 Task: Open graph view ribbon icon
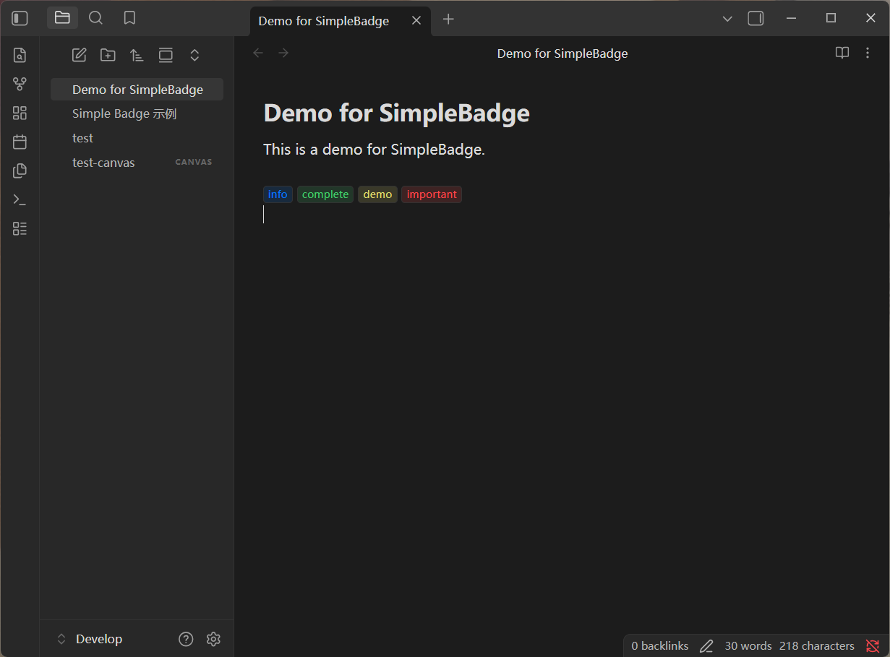pos(20,84)
